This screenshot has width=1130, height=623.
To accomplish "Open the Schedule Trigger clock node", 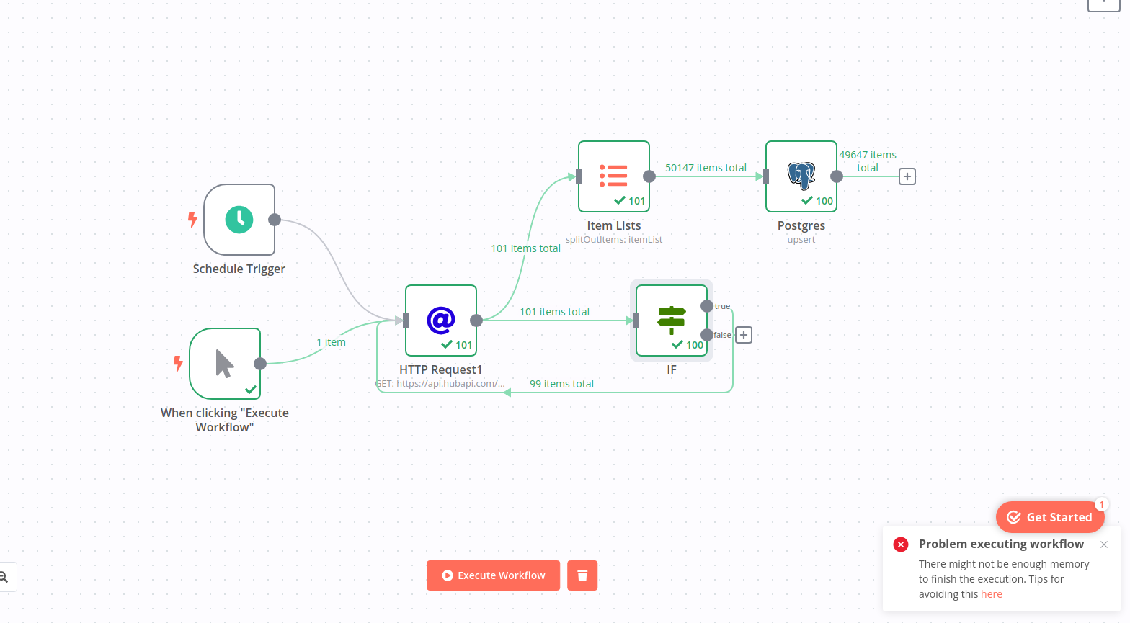I will coord(239,220).
